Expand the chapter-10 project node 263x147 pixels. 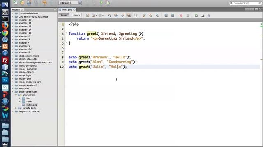(x=12, y=20)
